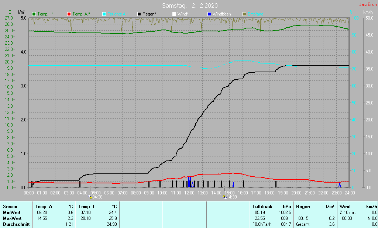The width and height of the screenshot is (378, 228).
Task: Click the 'Wind' table header
Action: click(x=345, y=207)
